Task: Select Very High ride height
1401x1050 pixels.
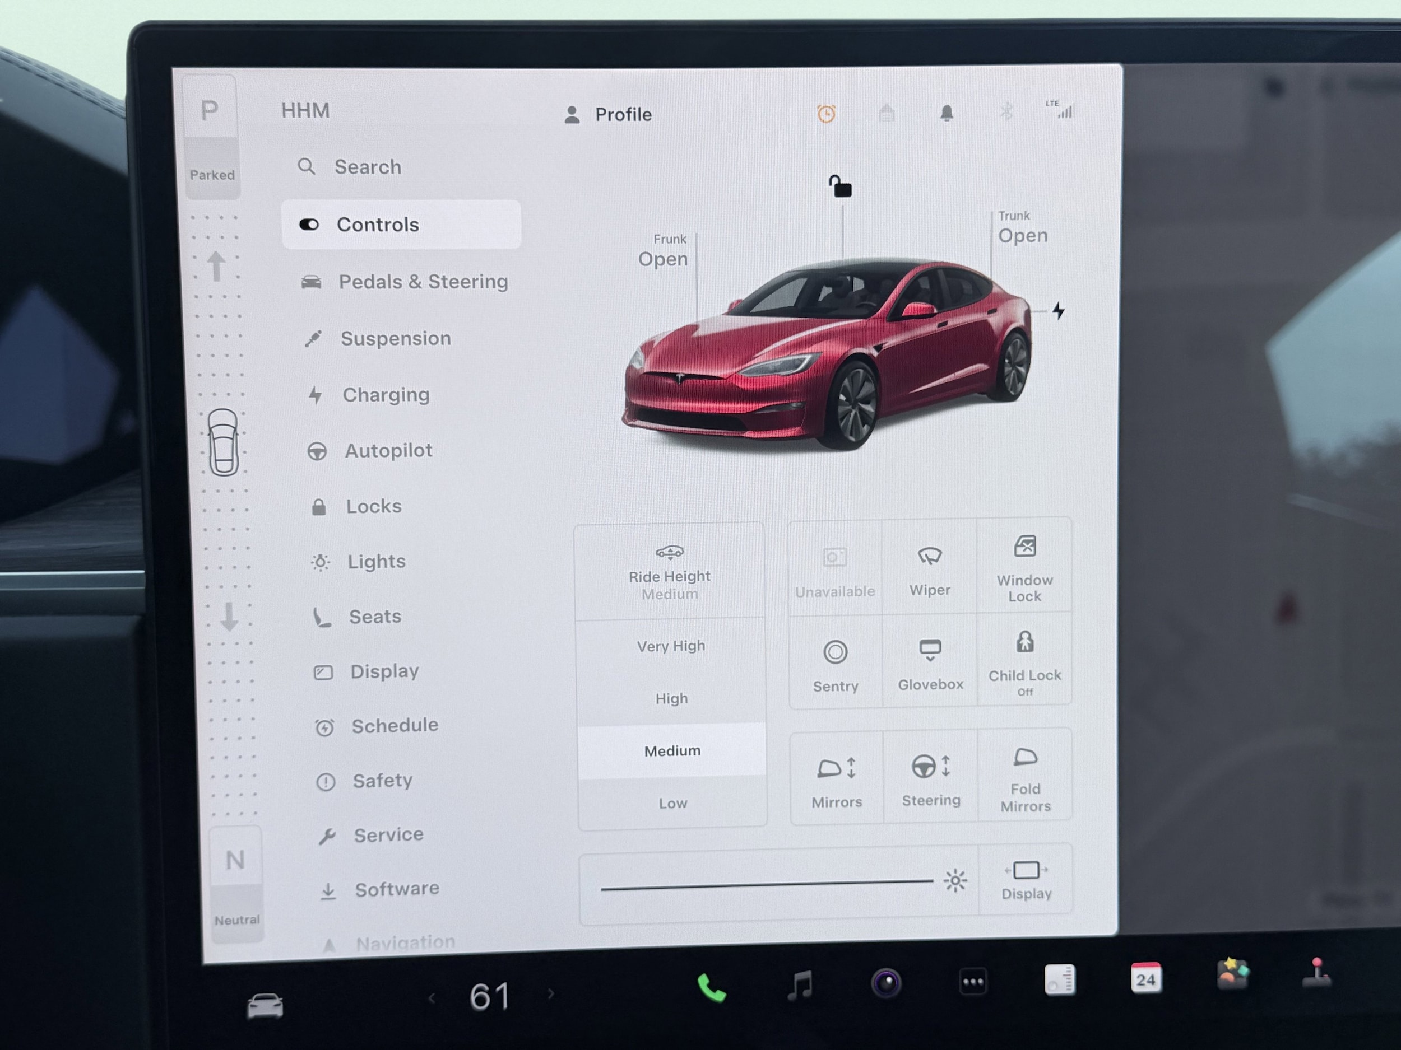Action: pyautogui.click(x=671, y=646)
